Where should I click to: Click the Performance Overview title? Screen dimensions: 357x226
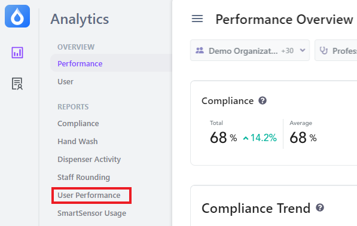tap(284, 19)
